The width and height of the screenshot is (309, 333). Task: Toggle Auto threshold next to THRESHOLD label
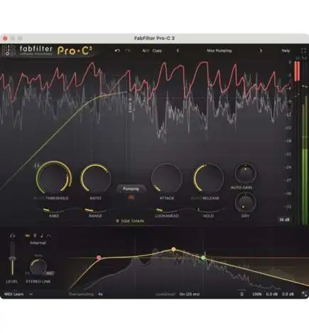coord(38,198)
